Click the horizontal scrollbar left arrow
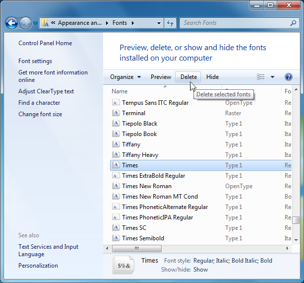 click(x=107, y=248)
